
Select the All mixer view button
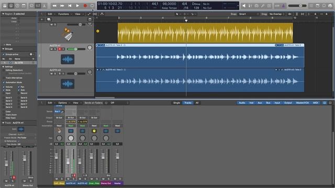[197, 103]
